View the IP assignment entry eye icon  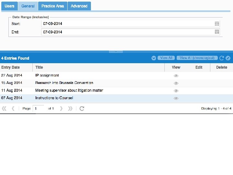[176, 76]
